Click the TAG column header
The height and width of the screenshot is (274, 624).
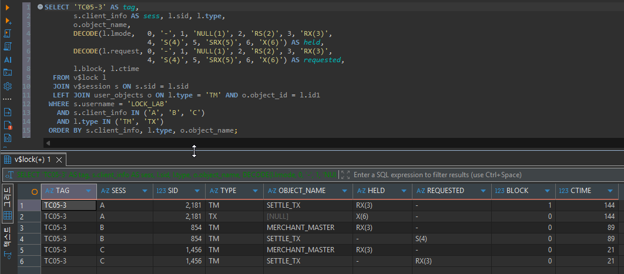(69, 191)
